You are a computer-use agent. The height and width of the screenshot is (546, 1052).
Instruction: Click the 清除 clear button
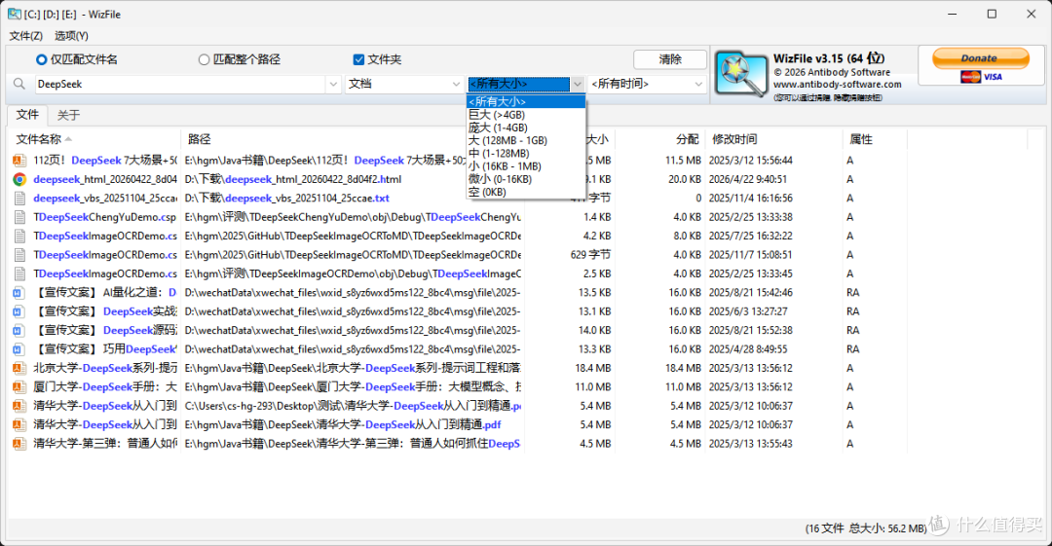(x=669, y=59)
